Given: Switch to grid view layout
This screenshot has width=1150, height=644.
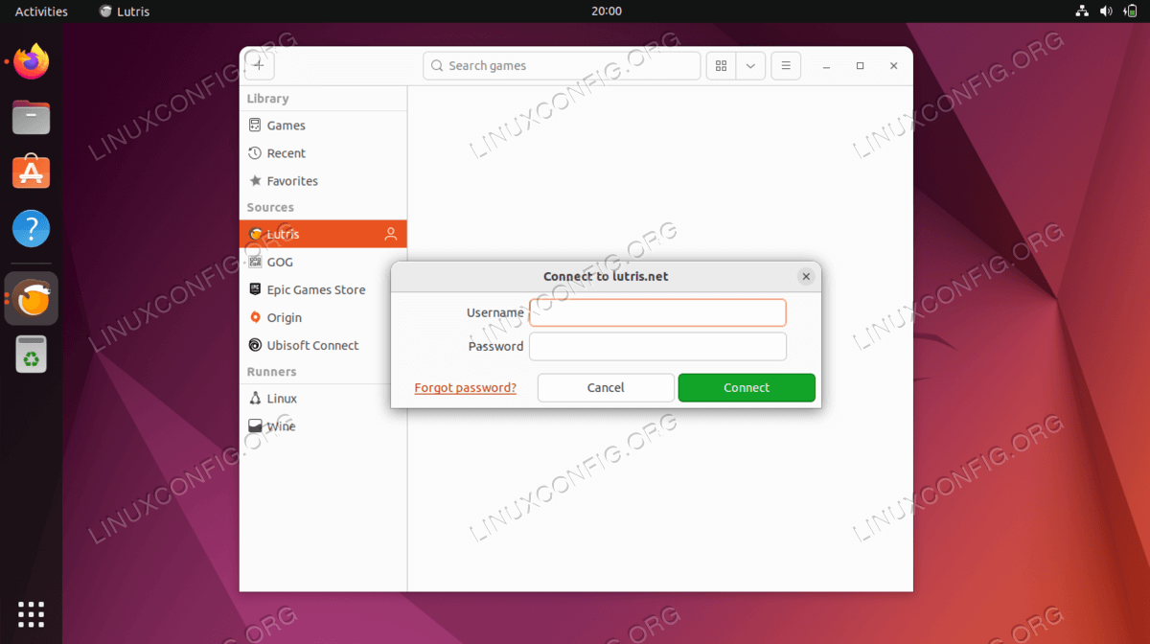Looking at the screenshot, I should point(722,66).
